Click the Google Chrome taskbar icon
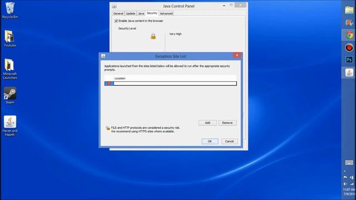The height and width of the screenshot is (200, 356). click(x=349, y=35)
